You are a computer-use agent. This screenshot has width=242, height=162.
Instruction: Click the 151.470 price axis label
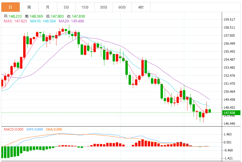(x=229, y=84)
